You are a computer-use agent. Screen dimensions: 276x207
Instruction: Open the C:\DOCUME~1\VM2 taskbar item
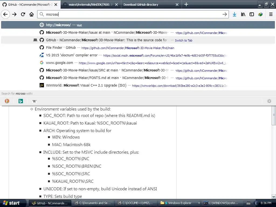coord(136,203)
